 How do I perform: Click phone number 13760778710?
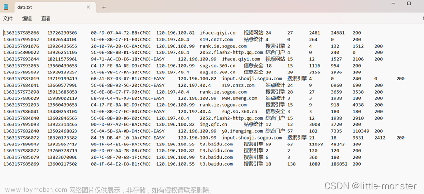click(62, 151)
